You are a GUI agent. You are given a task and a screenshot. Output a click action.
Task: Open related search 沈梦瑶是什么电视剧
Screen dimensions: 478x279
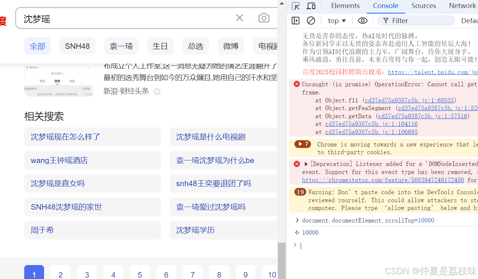[223, 137]
